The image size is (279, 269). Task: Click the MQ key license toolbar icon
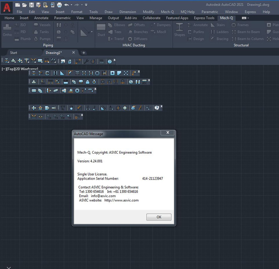[x=101, y=62]
